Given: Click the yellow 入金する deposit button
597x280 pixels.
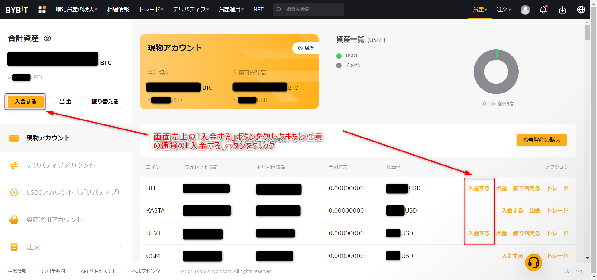Looking at the screenshot, I should tap(25, 102).
